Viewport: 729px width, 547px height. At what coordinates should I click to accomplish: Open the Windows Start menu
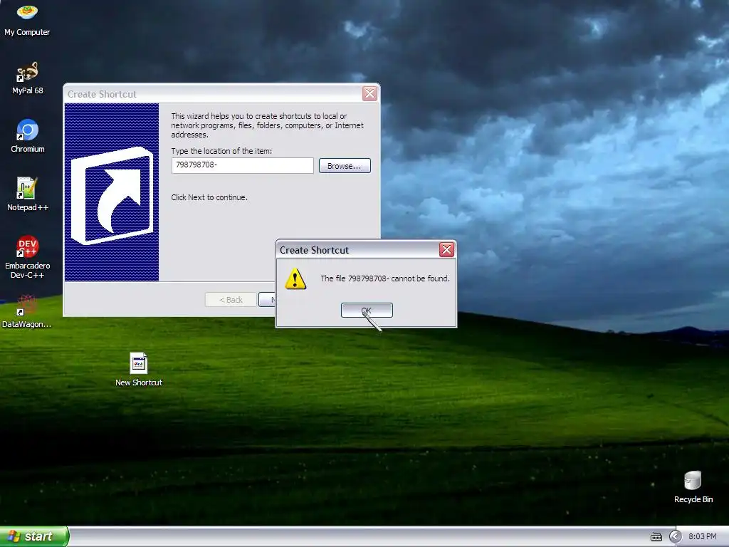34,536
